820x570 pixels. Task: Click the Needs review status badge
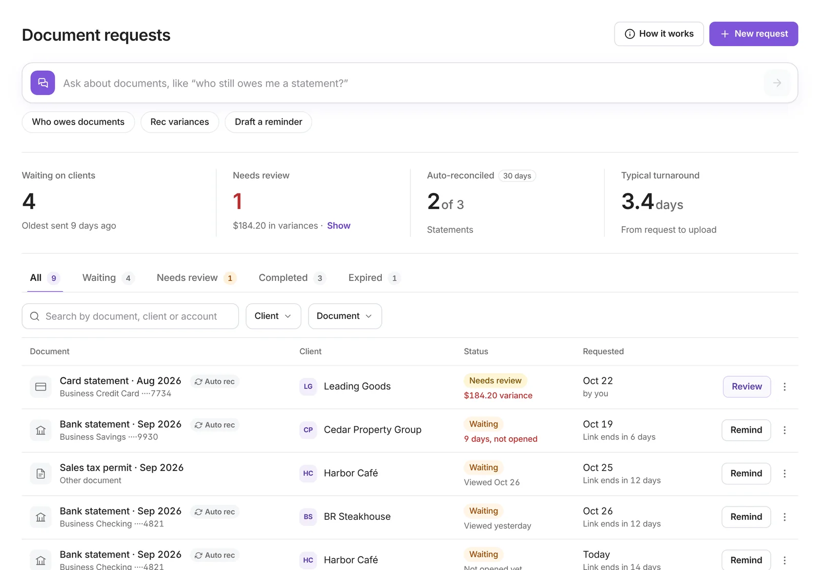tap(495, 381)
